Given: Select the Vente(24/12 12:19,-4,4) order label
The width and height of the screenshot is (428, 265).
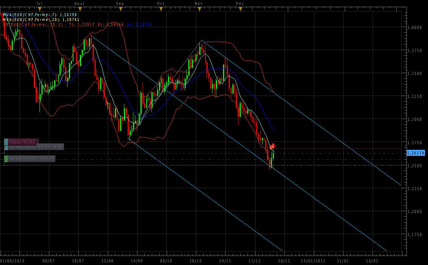Looking at the screenshot, I should tap(36, 147).
